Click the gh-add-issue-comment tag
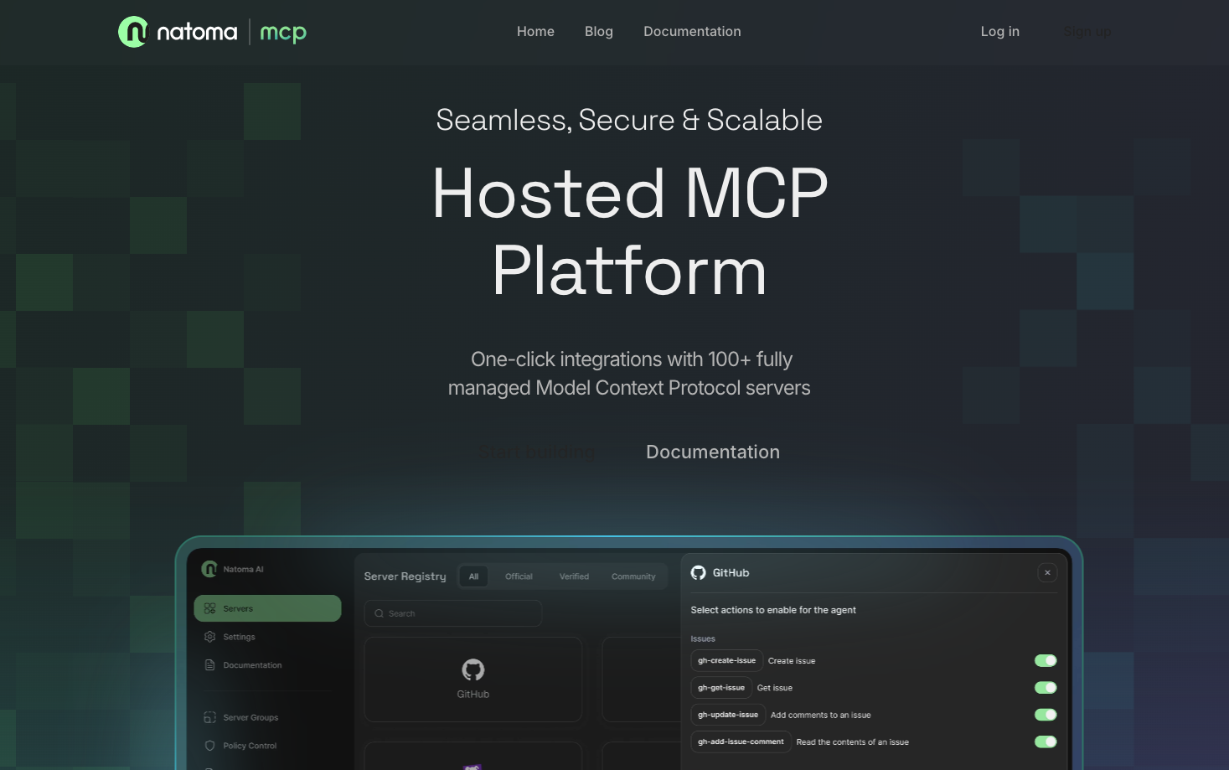The width and height of the screenshot is (1229, 770). [x=741, y=742]
